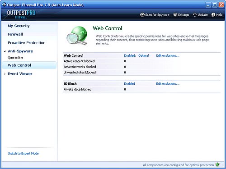Viewport: 226px width, 169px height.
Task: Open the Firewall section
Action: (15, 34)
